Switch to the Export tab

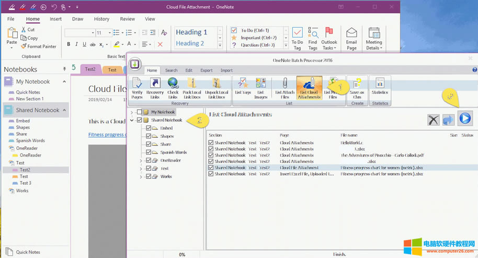(x=206, y=71)
